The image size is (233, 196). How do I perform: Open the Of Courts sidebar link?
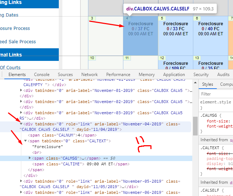tap(10, 68)
